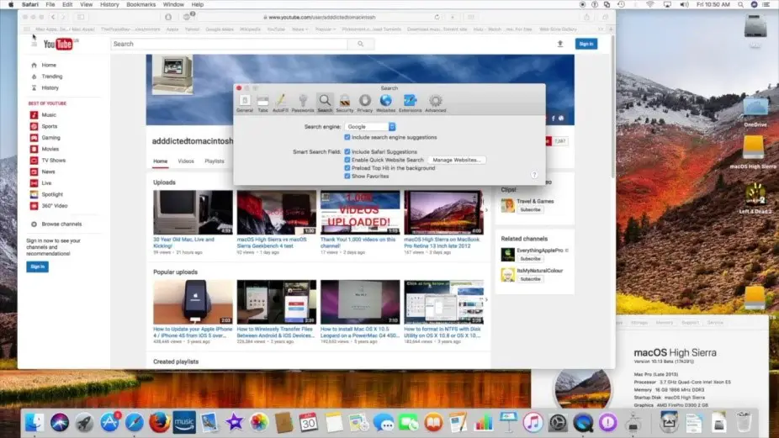The image size is (779, 438).
Task: Open the 30 Year Old Mac video thumbnail
Action: tap(193, 212)
